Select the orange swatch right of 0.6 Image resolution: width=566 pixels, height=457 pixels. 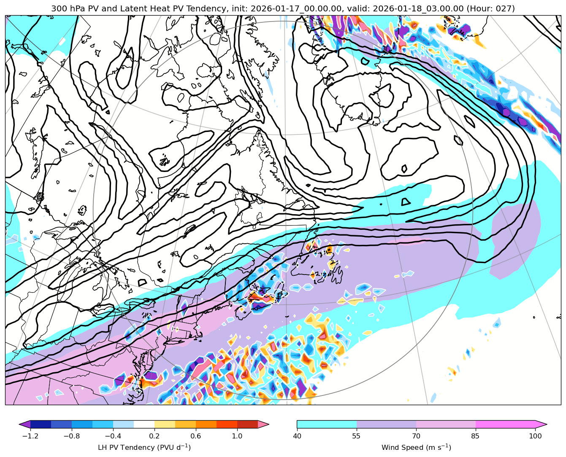[x=206, y=424]
